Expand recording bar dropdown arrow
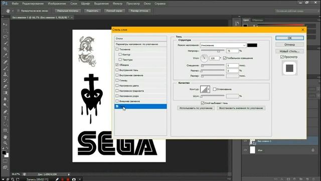Screen dimensions: 321x181 [x=3, y=179]
